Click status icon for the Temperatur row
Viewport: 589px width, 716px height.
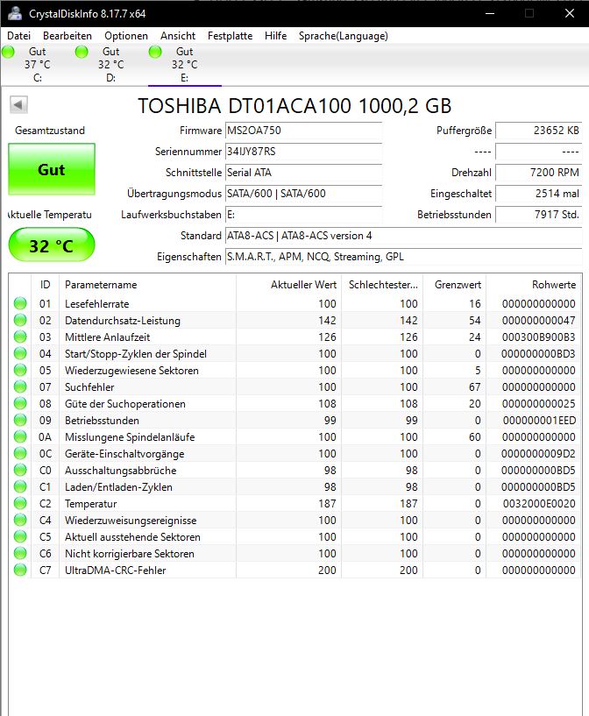[x=20, y=503]
